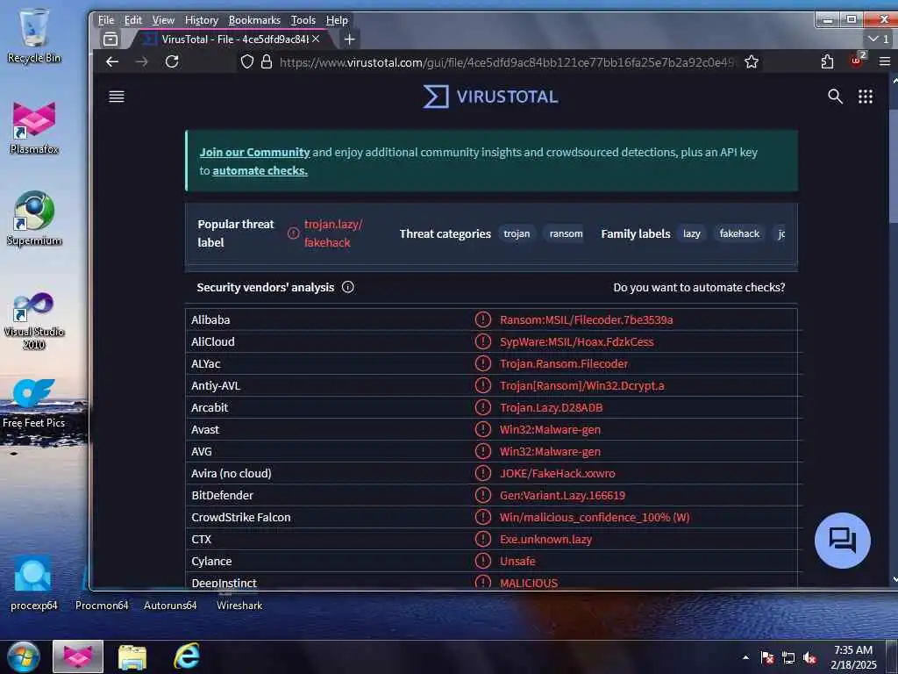Viewport: 898px width, 674px height.
Task: Open the browser extensions puzzle icon
Action: [x=827, y=62]
